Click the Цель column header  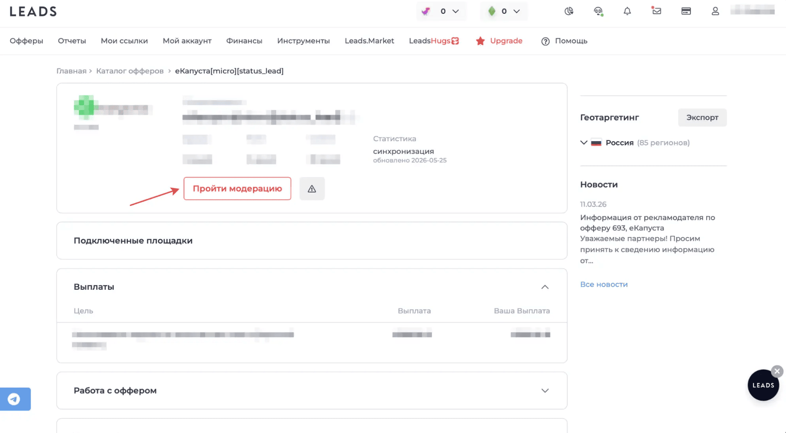(83, 311)
